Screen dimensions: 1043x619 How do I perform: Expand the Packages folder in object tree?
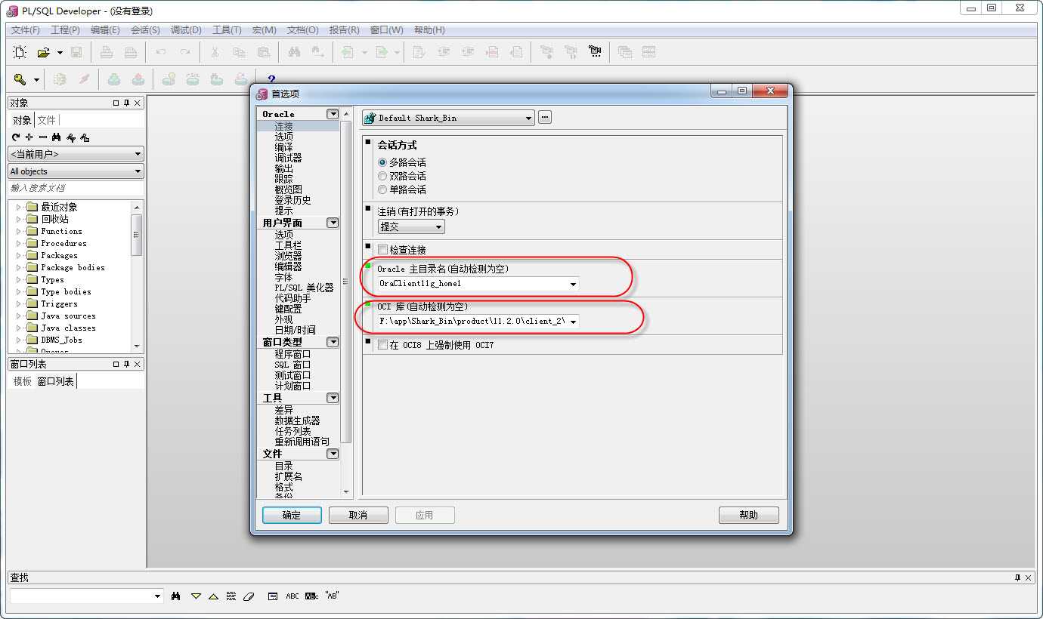click(x=19, y=255)
